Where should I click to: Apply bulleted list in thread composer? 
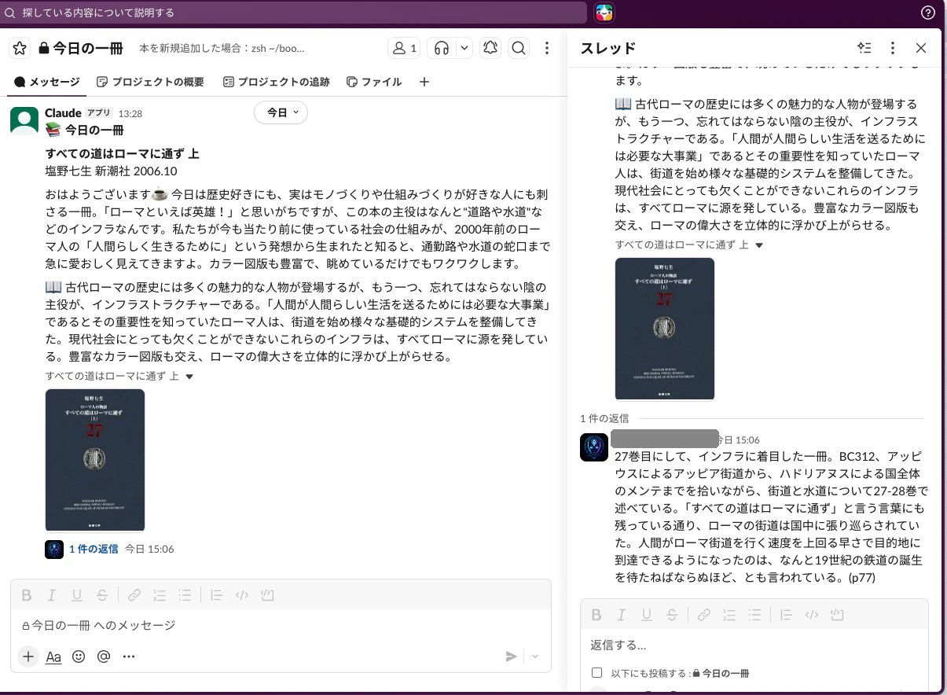tap(754, 615)
